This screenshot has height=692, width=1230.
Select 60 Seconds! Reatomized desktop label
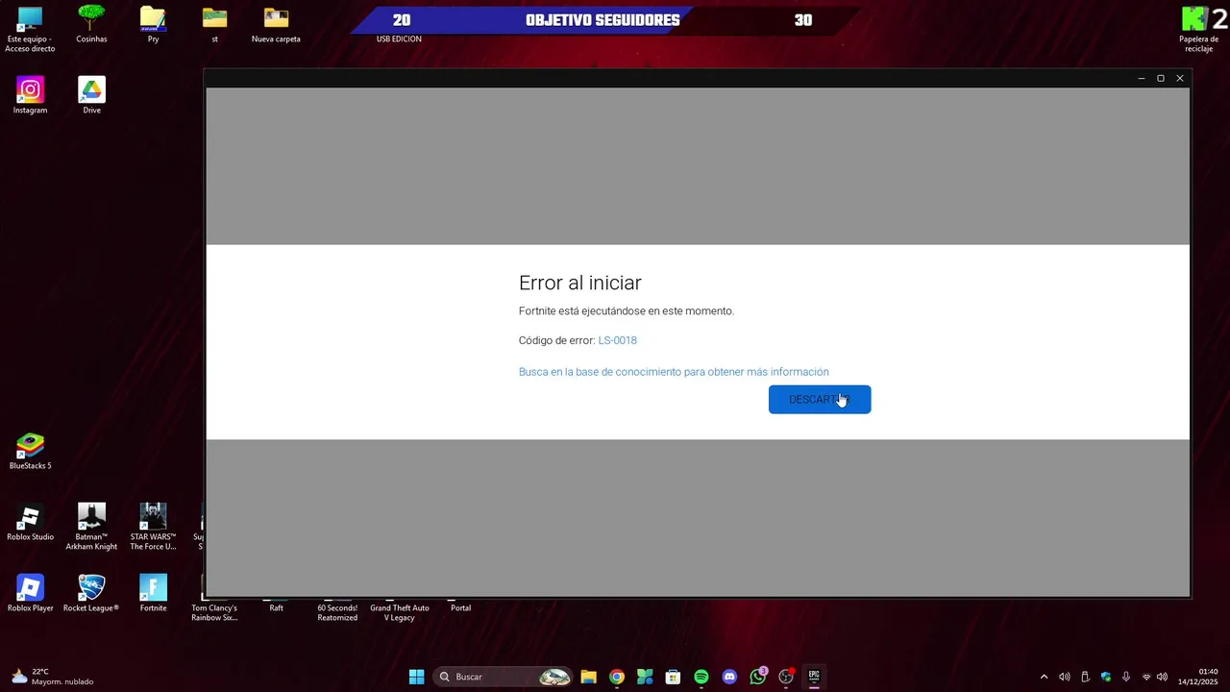(337, 612)
